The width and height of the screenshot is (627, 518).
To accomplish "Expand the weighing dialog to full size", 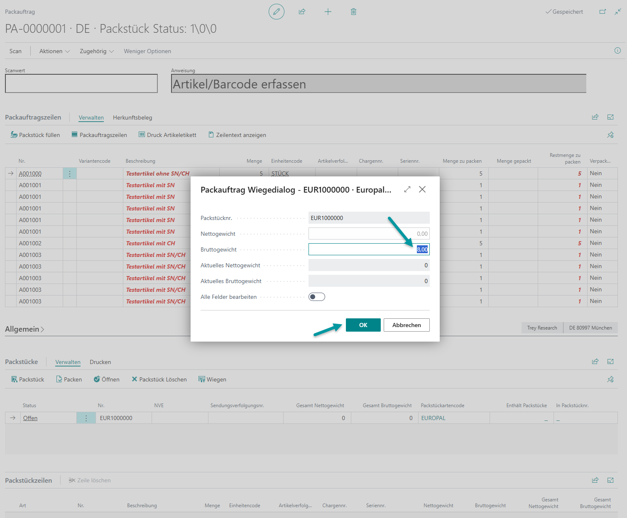I will click(407, 189).
